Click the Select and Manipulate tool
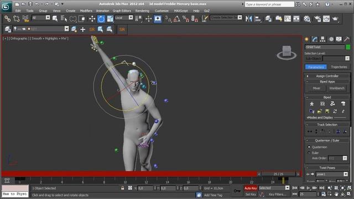 click(148, 18)
